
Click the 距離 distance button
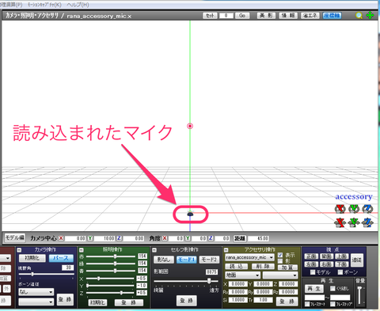point(240,238)
